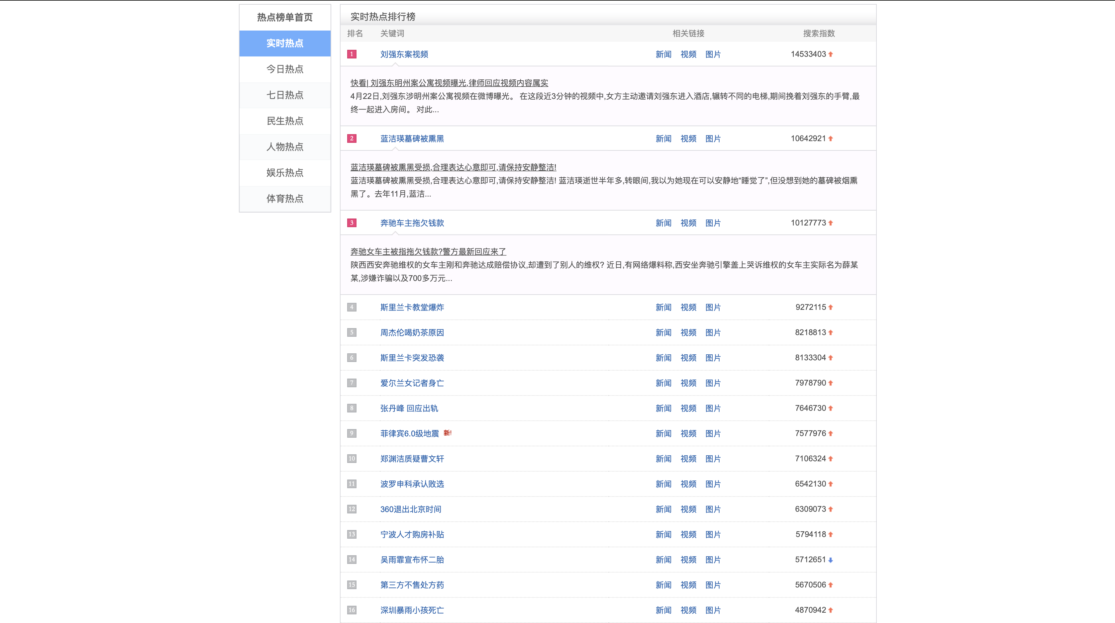Open keyword 360退出北京时间
This screenshot has height=623, width=1115.
[410, 509]
